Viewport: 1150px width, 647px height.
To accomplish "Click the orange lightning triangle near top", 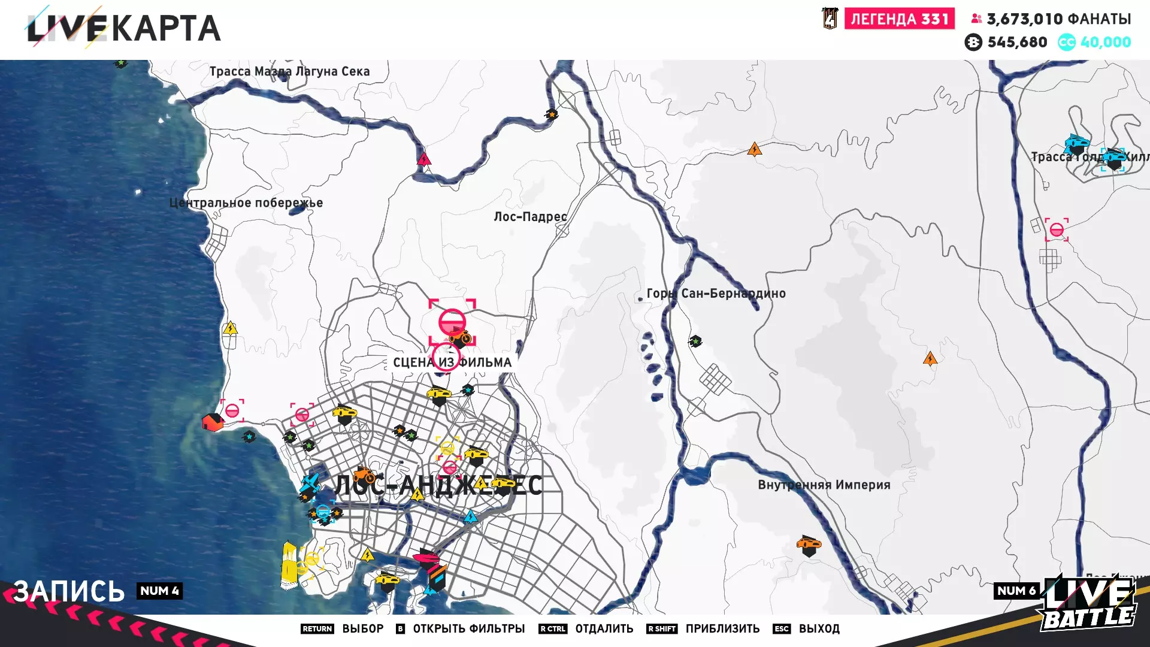I will tap(755, 150).
